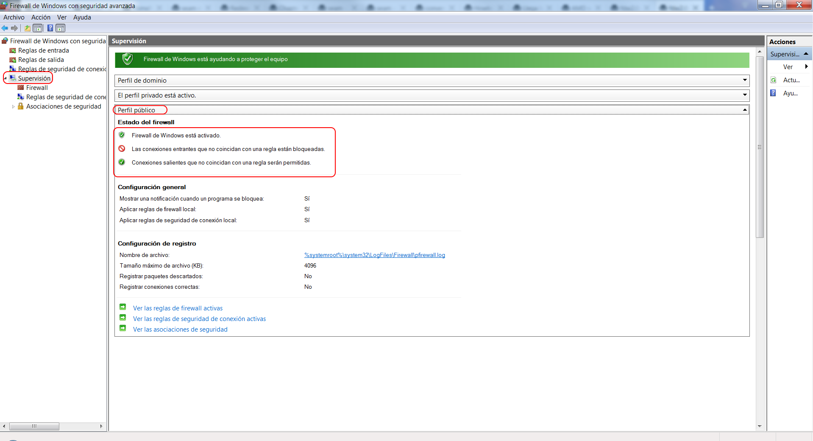
Task: Open the Archivo menu
Action: pyautogui.click(x=14, y=17)
